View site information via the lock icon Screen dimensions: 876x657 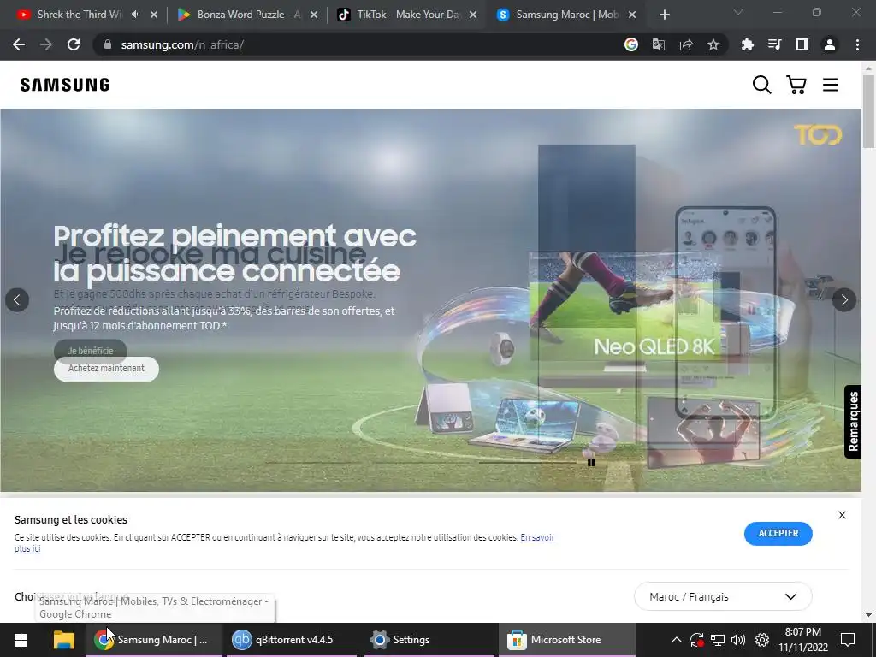point(108,44)
